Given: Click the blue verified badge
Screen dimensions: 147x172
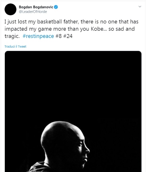Looking at the screenshot, I should [56, 7].
